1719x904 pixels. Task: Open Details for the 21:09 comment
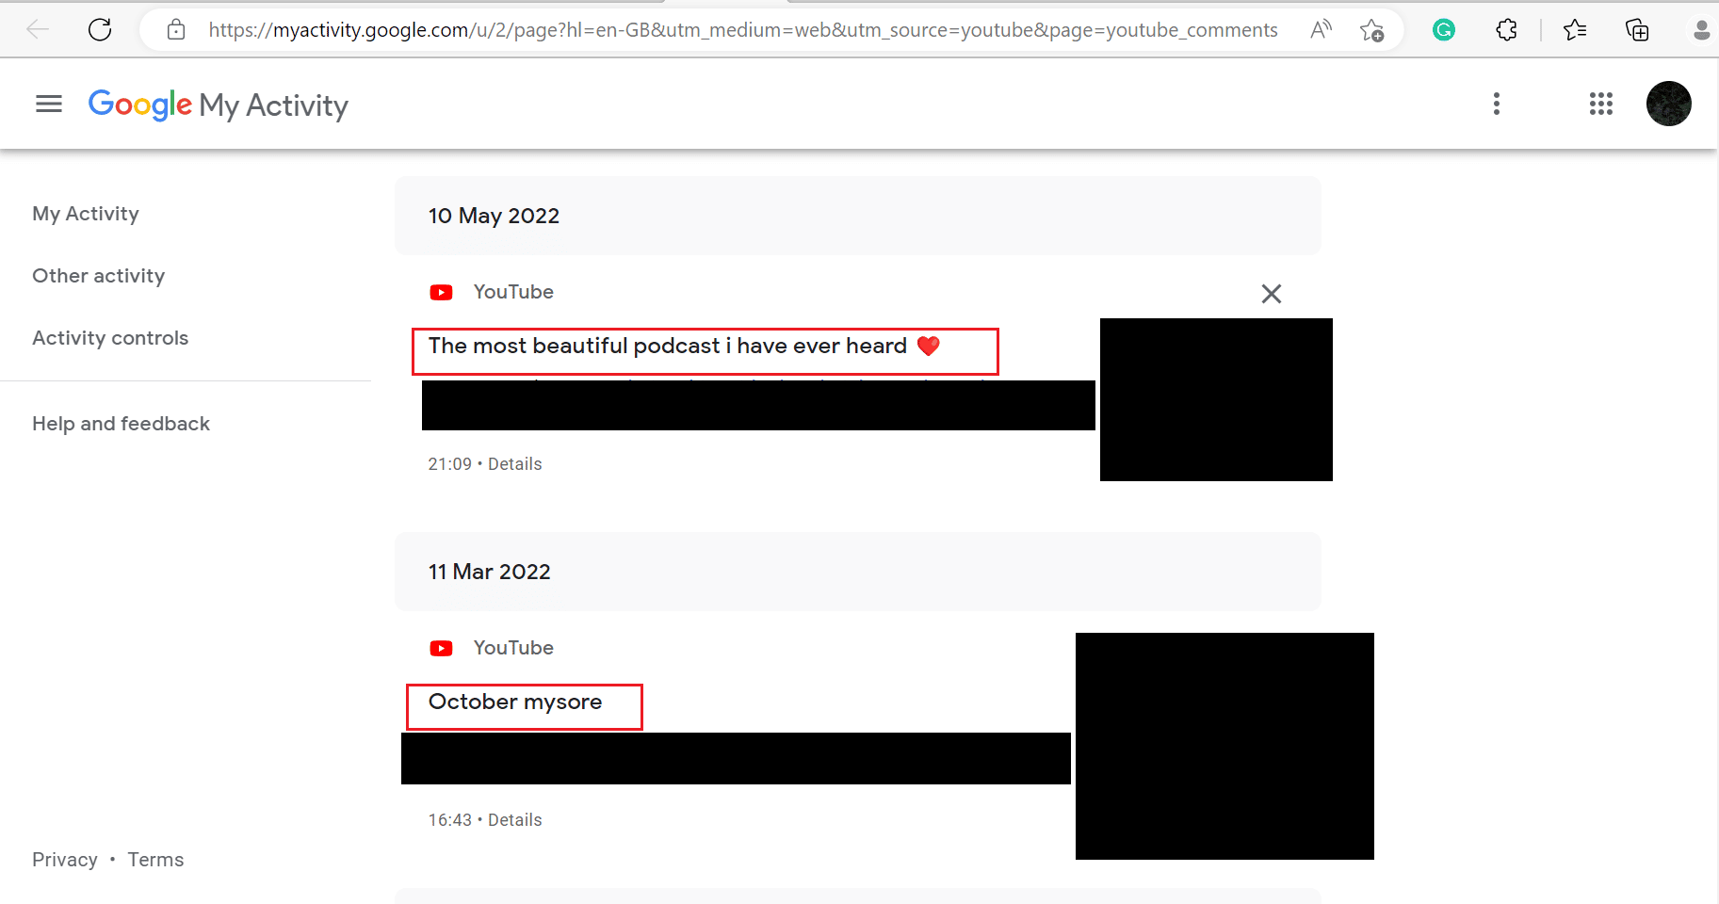coord(515,464)
